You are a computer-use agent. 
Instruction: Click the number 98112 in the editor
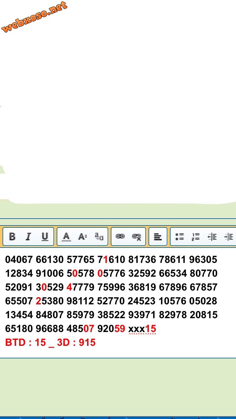80,301
